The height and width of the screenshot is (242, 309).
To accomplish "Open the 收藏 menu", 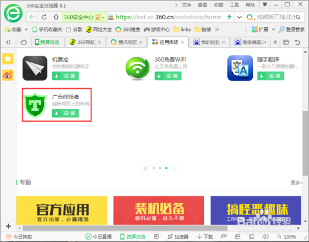I will [x=218, y=5].
